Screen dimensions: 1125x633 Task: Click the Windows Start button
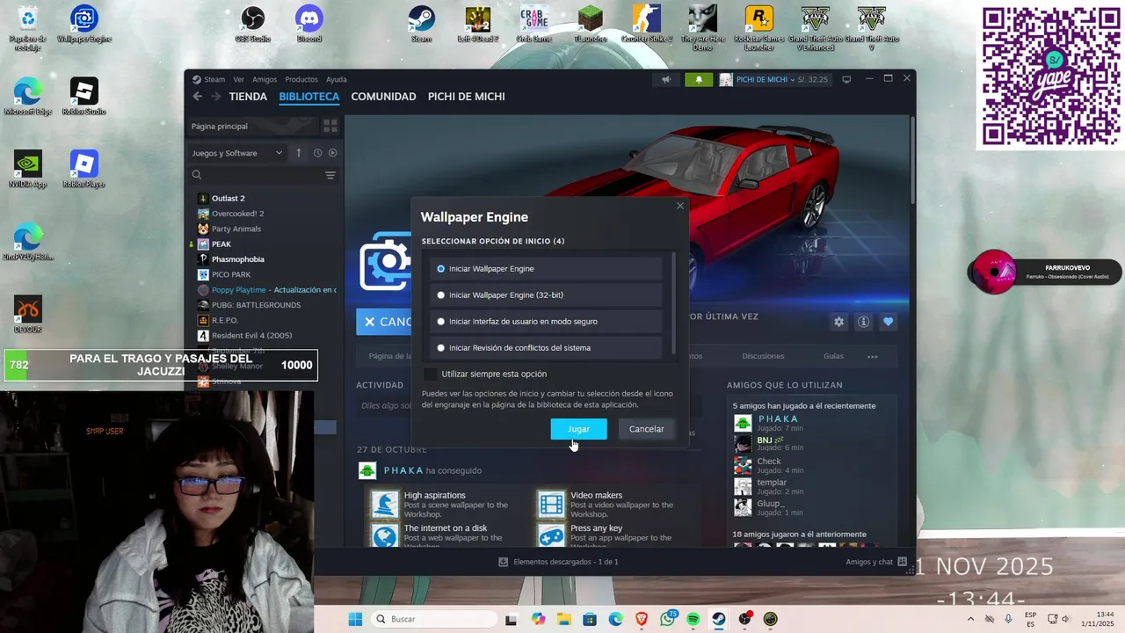point(355,619)
